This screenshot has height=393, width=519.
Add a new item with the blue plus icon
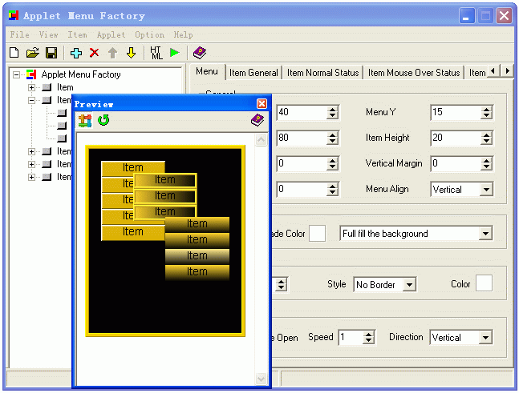coord(76,53)
